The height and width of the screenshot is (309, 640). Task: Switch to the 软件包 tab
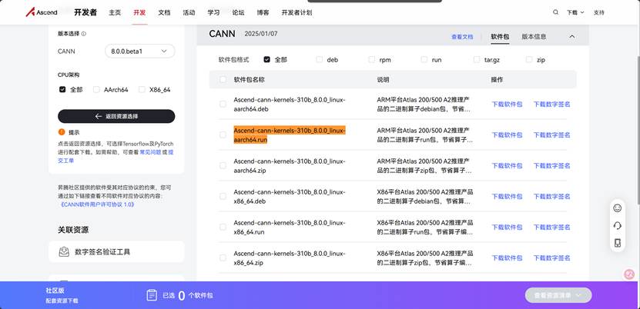coord(500,37)
